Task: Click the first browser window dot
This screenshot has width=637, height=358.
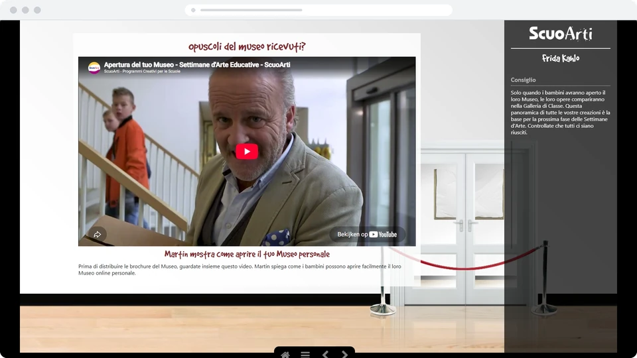Action: pyautogui.click(x=13, y=10)
